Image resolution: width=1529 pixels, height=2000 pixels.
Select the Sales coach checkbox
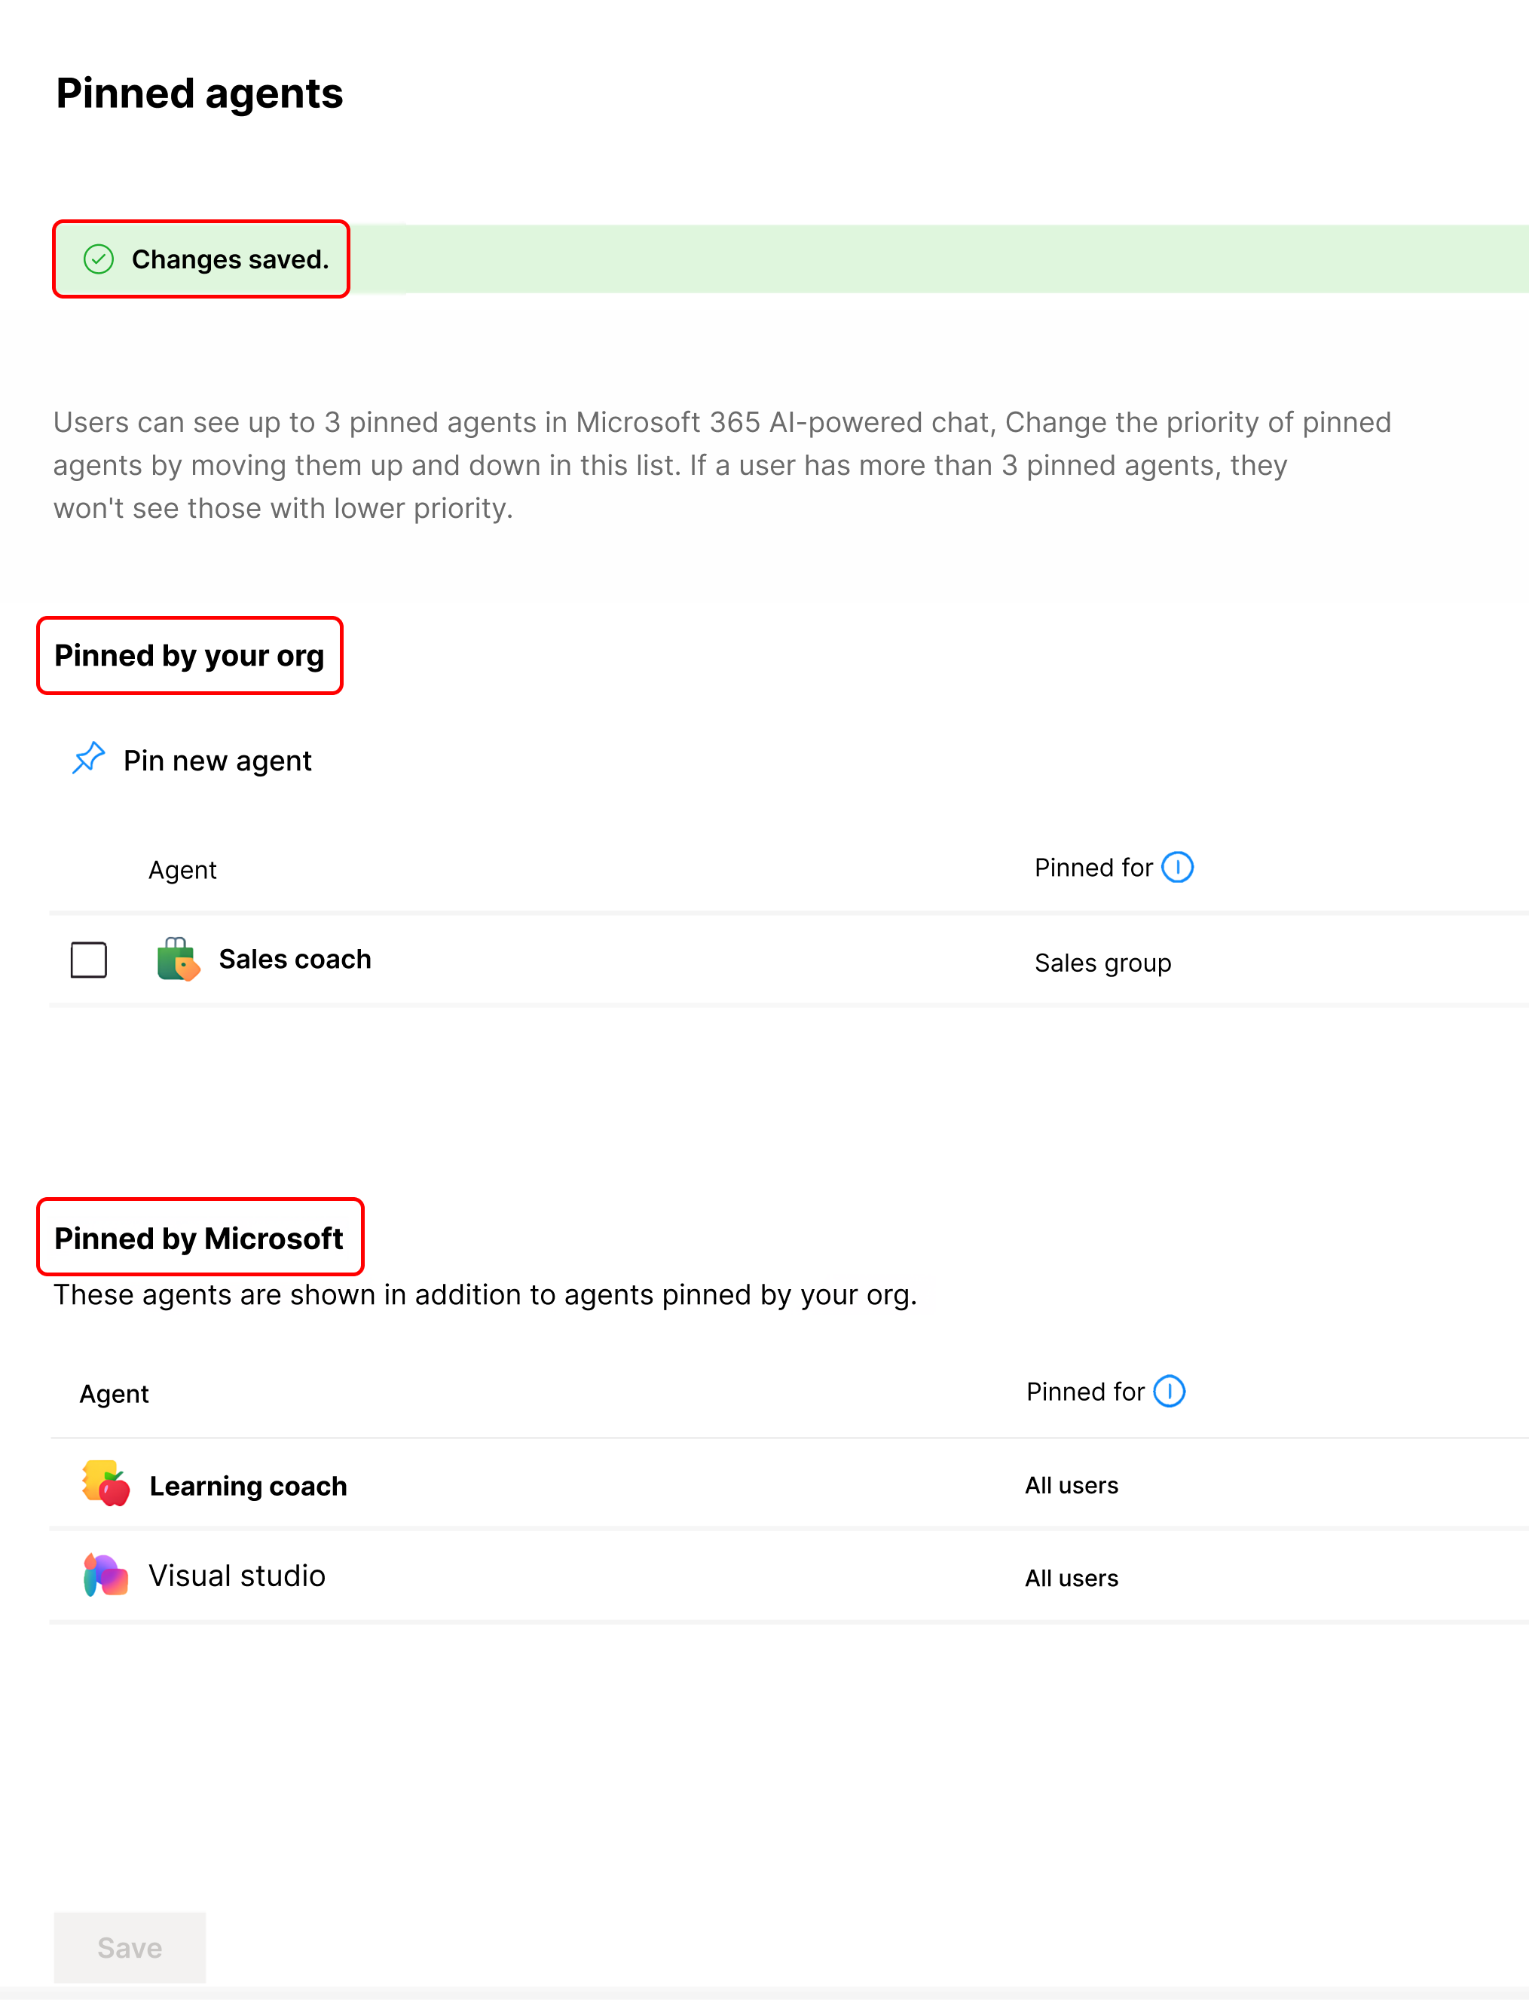click(x=88, y=960)
